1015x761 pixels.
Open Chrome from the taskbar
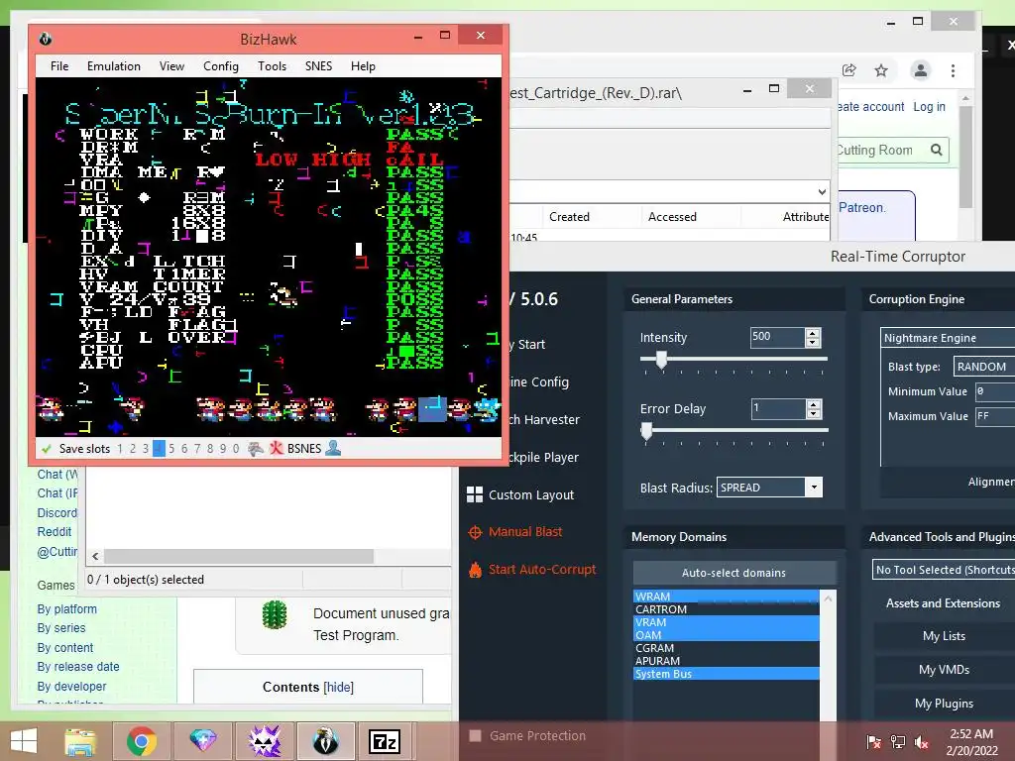[141, 741]
